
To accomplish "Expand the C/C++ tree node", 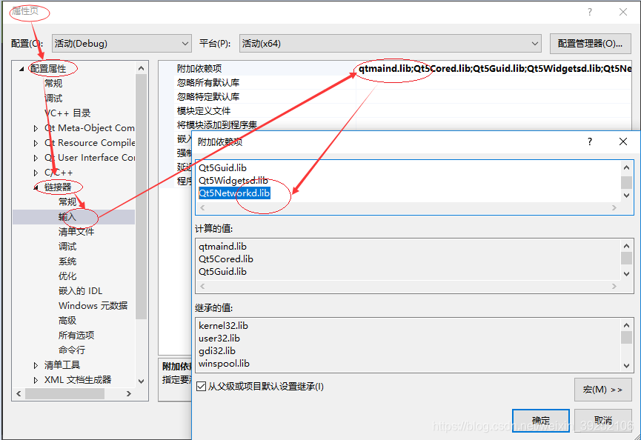I will coord(36,173).
